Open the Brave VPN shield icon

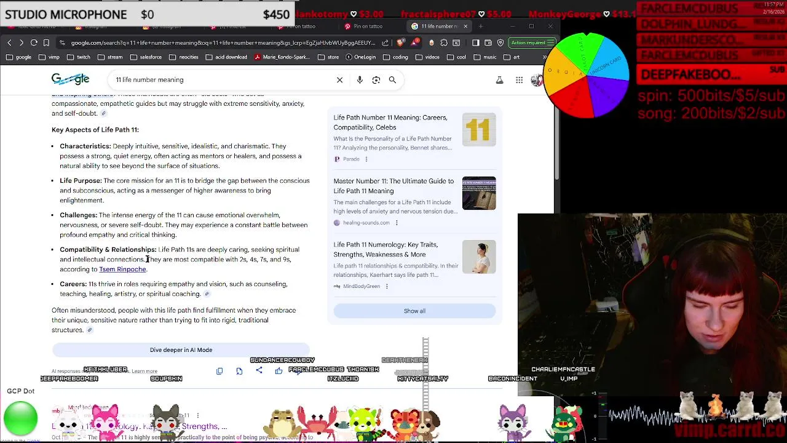tap(500, 42)
